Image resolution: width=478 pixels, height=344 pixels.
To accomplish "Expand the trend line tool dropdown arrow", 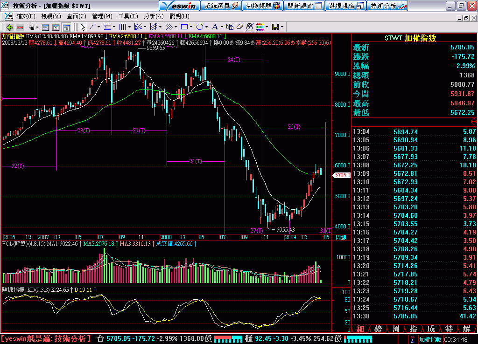I will point(98,27).
